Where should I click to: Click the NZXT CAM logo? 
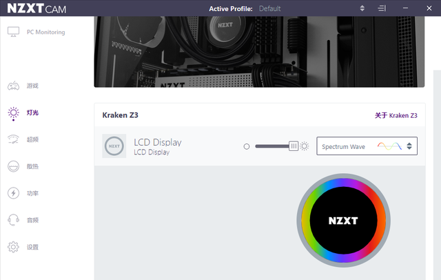(x=37, y=8)
